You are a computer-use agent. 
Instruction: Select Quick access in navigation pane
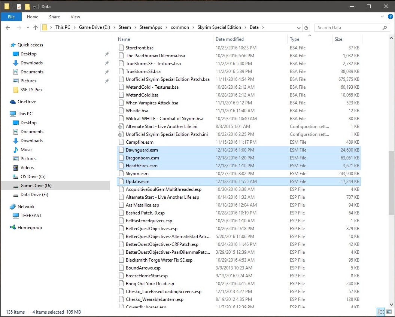point(30,45)
